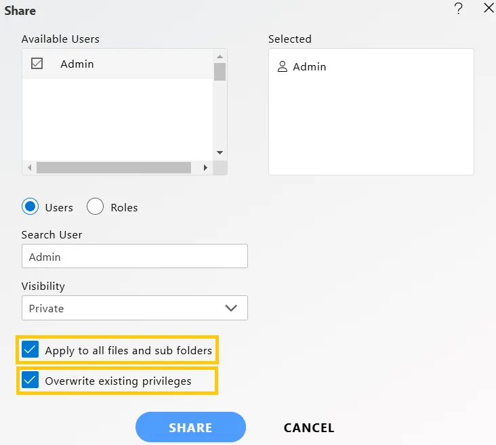Toggle Overwrite existing privileges checkbox

point(30,380)
